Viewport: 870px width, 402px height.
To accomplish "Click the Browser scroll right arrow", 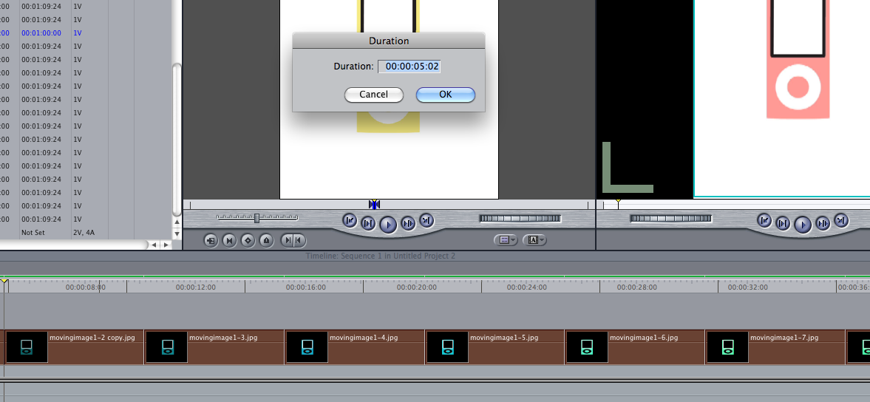I will (166, 245).
